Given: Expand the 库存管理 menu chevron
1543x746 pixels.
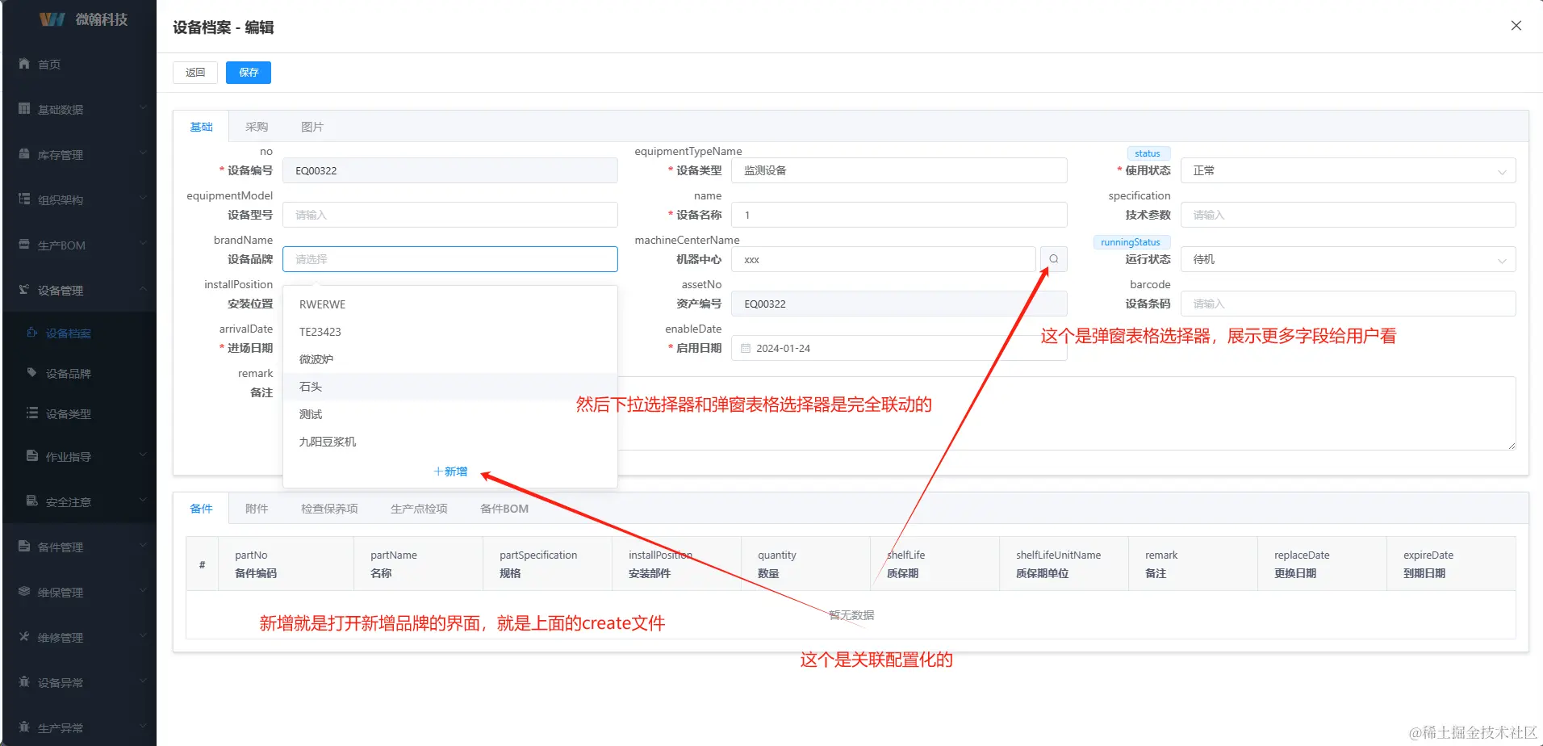Looking at the screenshot, I should [x=143, y=153].
